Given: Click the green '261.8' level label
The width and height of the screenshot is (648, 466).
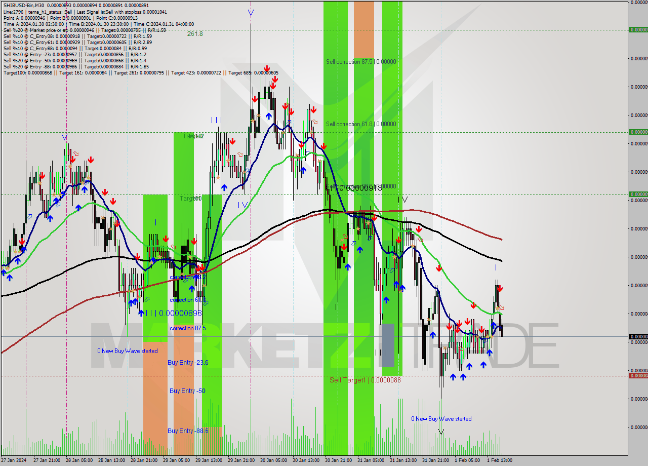Looking at the screenshot, I should [195, 34].
